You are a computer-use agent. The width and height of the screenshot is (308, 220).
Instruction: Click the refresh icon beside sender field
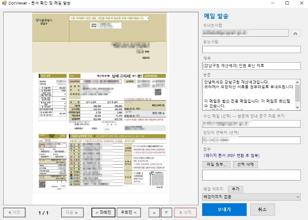pyautogui.click(x=295, y=33)
